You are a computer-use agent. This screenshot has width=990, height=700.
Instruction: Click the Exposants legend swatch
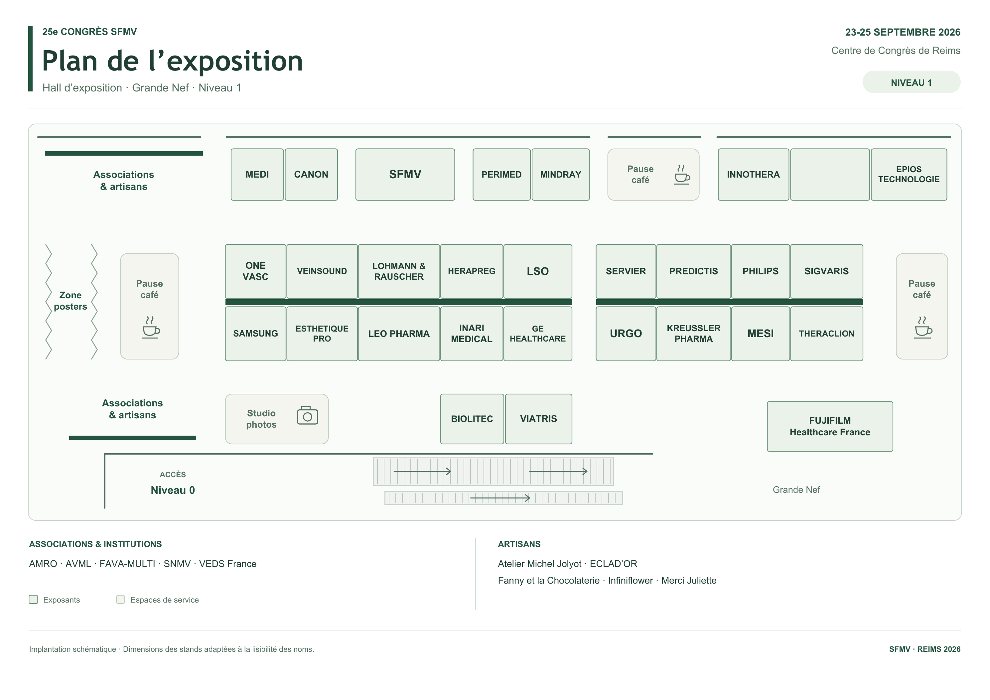tap(33, 600)
